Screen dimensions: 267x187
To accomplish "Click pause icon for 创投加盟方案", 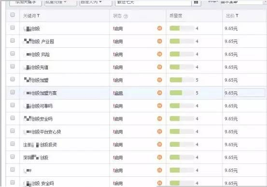I will (159, 93).
